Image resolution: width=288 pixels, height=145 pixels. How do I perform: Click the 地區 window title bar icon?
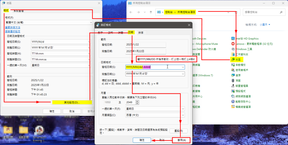click(3, 3)
